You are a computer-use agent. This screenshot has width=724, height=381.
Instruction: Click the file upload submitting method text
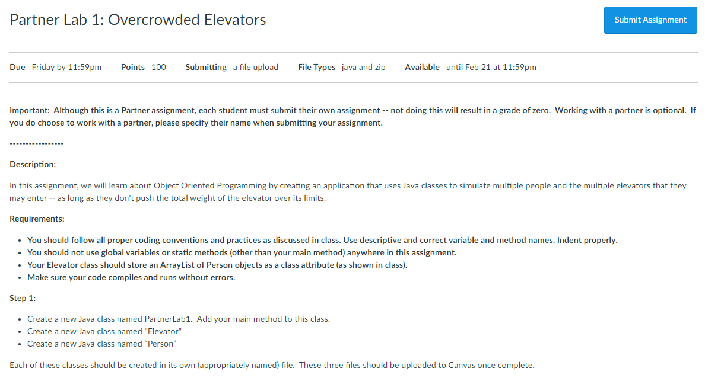pyautogui.click(x=256, y=67)
